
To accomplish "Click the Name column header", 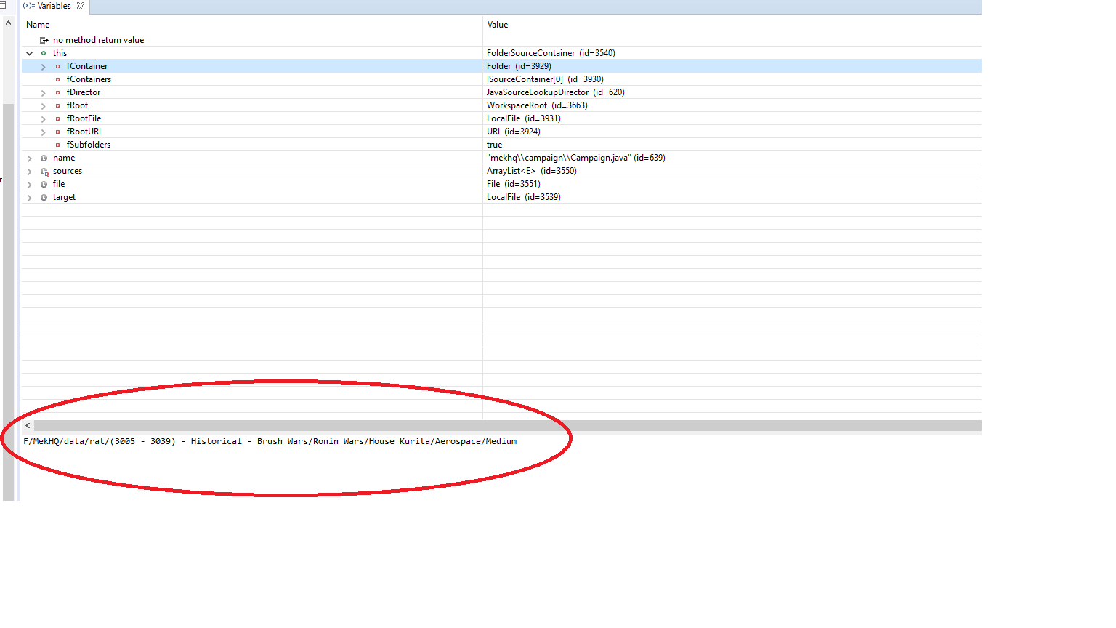I will pos(38,25).
